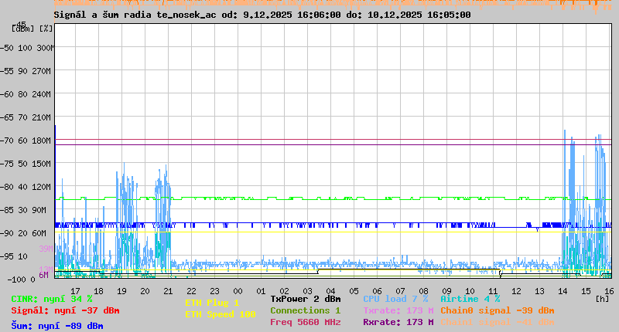Select the red Signál legend label

point(65,310)
